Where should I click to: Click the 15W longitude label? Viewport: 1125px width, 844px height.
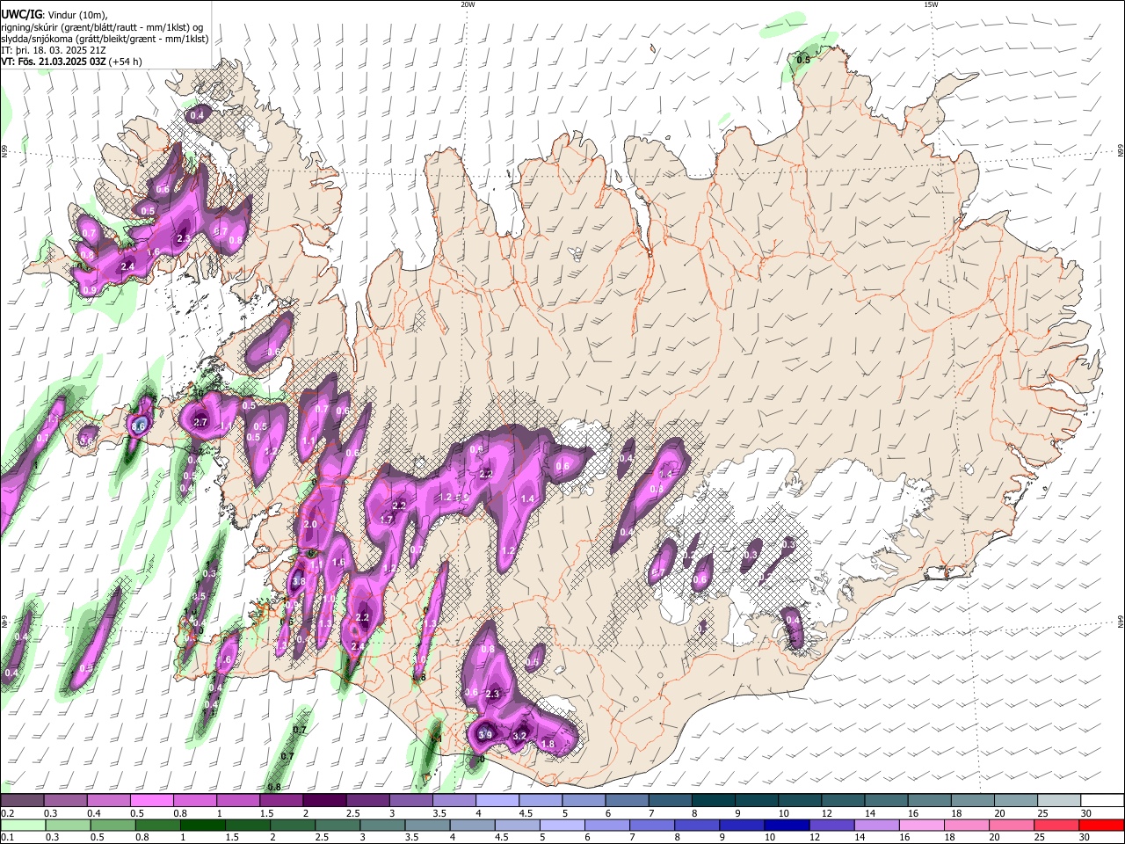931,4
